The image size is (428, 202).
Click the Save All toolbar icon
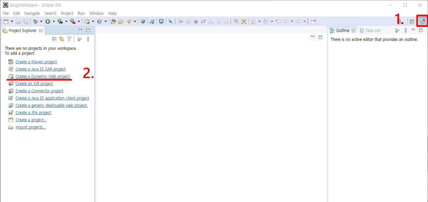(25, 21)
